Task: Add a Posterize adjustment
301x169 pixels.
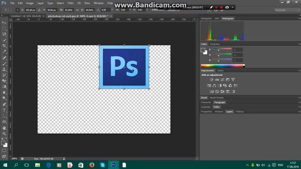Action: pyautogui.click(x=217, y=92)
